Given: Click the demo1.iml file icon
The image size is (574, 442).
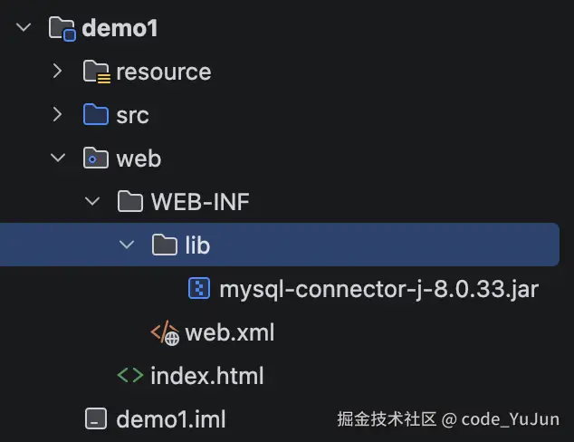Looking at the screenshot, I should pyautogui.click(x=96, y=418).
